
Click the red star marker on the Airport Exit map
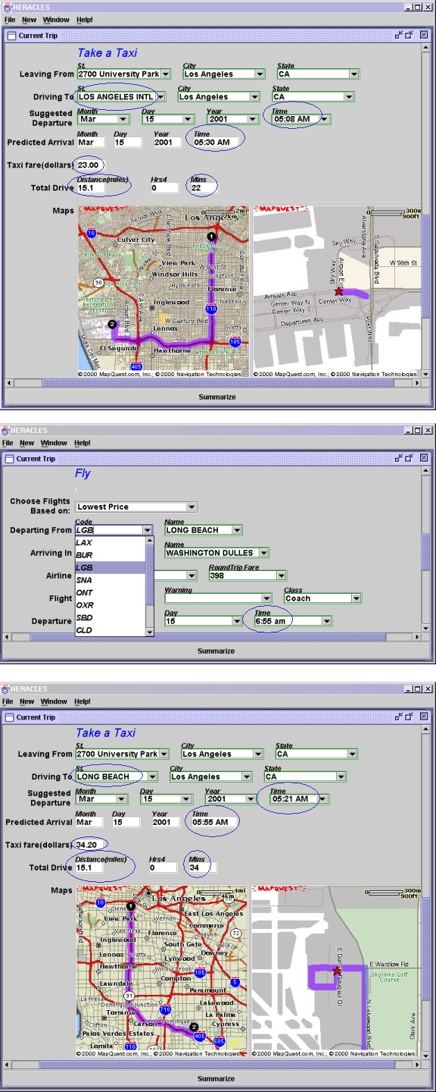pos(338,290)
